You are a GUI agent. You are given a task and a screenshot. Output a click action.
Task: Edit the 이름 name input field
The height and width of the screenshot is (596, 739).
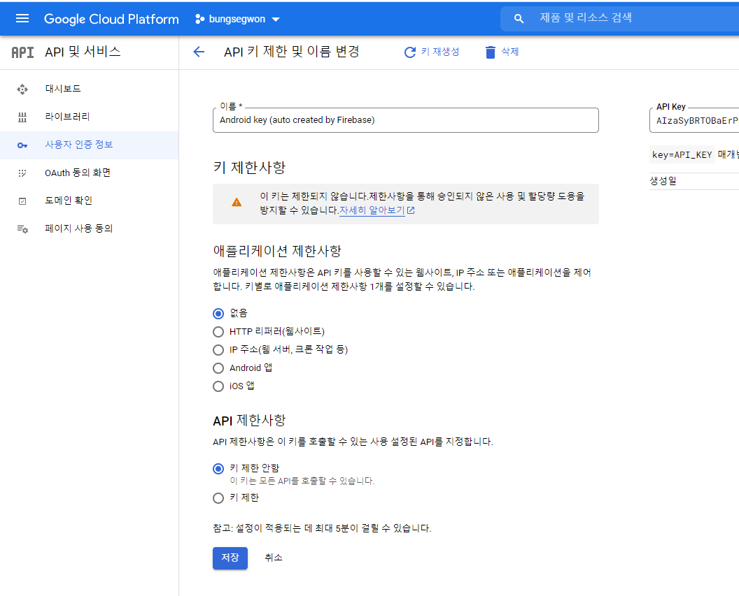[x=405, y=120]
